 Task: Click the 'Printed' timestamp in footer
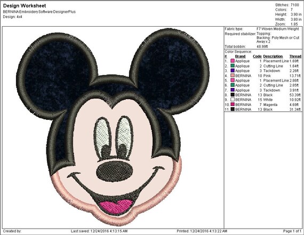[202, 231]
